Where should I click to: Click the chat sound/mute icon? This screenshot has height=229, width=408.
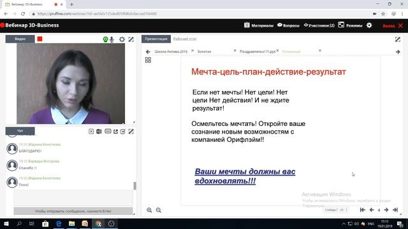coord(99,132)
